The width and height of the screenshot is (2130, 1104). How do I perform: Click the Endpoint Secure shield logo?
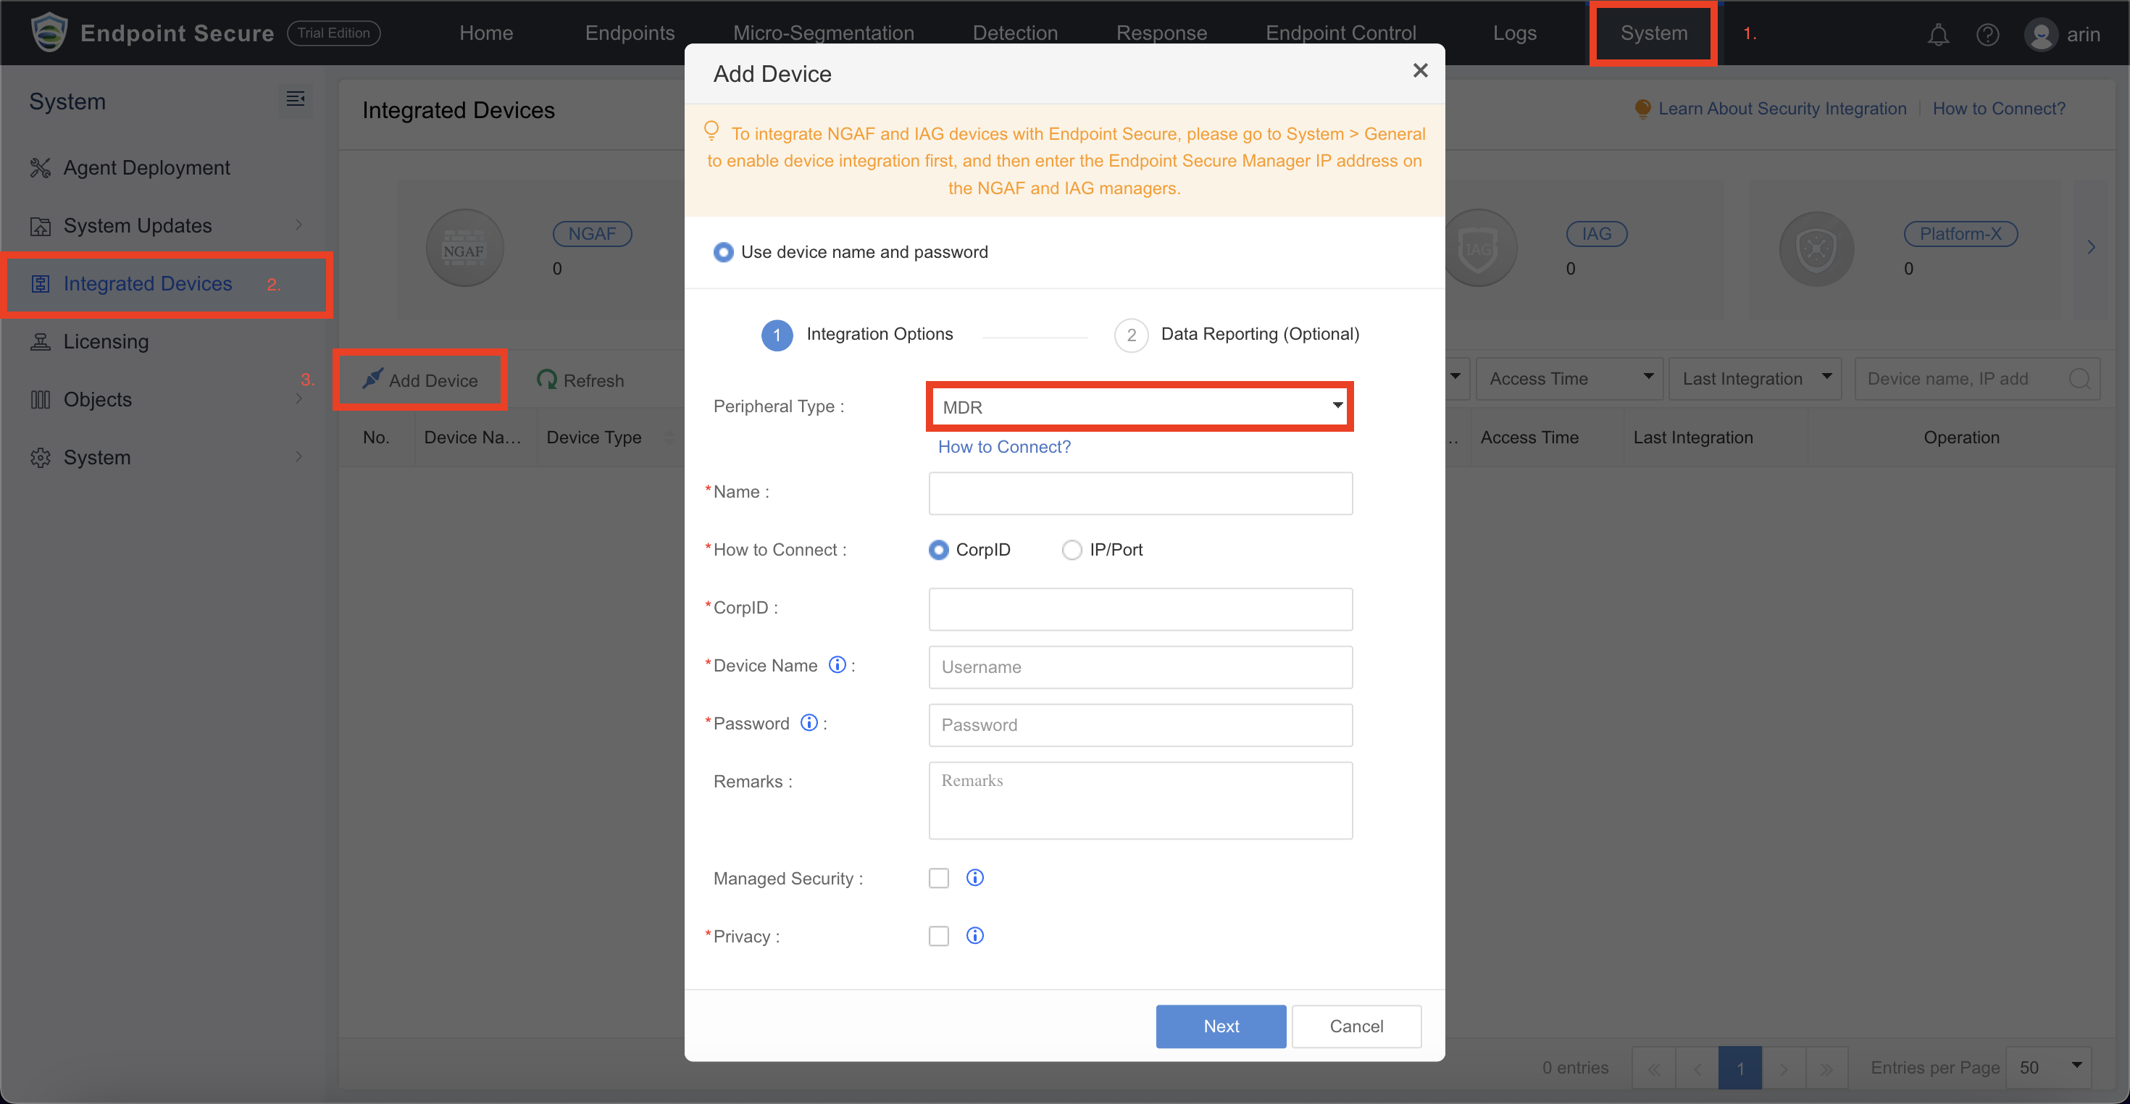(49, 33)
